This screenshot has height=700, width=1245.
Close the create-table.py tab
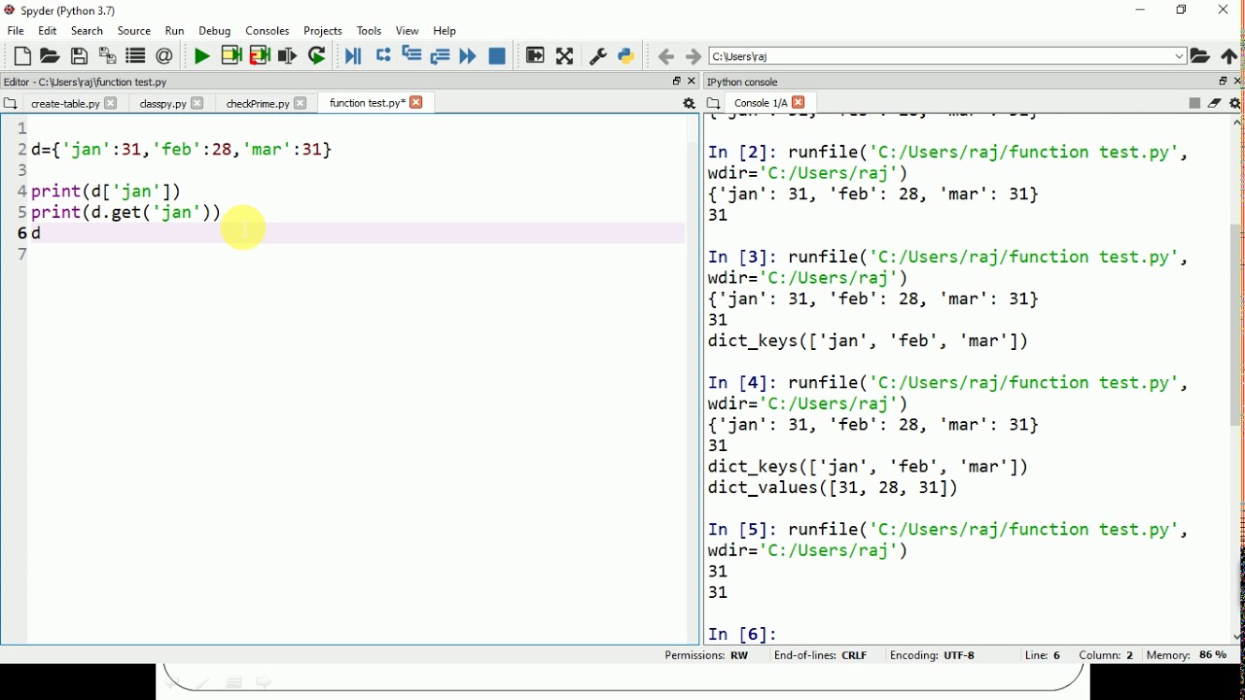click(x=111, y=104)
